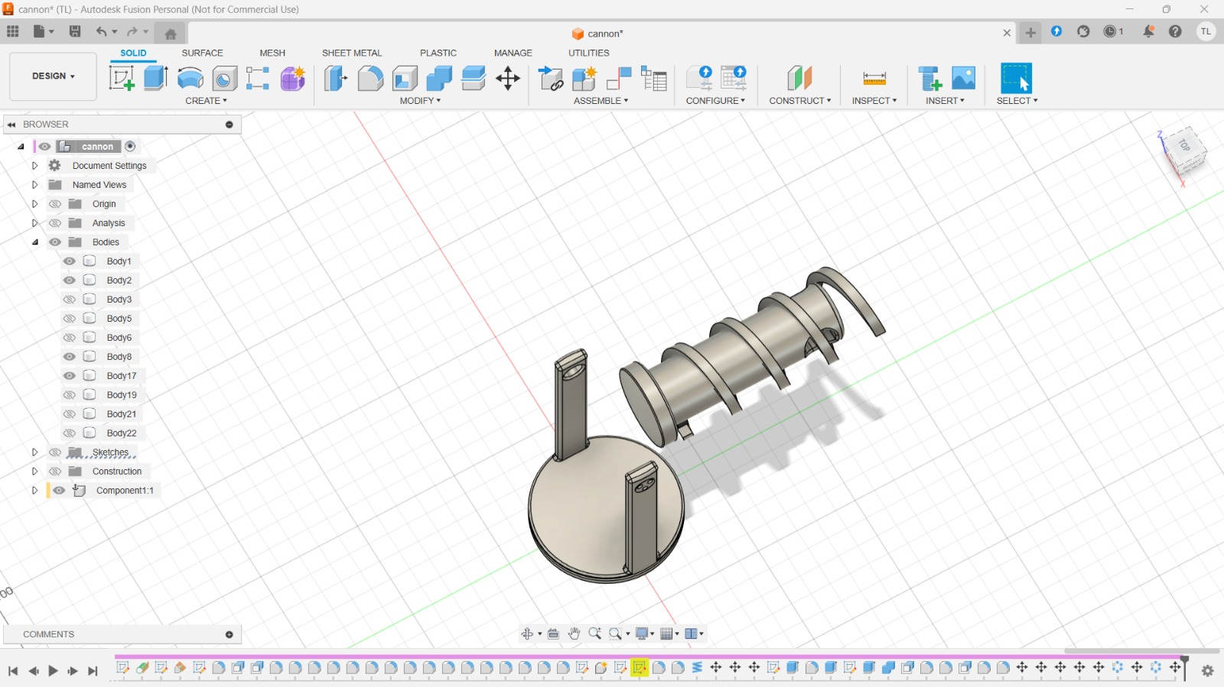Show Body3 by toggling its eye
1224x687 pixels.
(x=70, y=300)
